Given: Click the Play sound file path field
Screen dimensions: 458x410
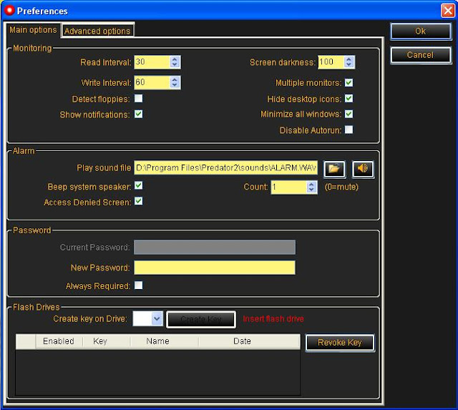Looking at the screenshot, I should coord(226,167).
